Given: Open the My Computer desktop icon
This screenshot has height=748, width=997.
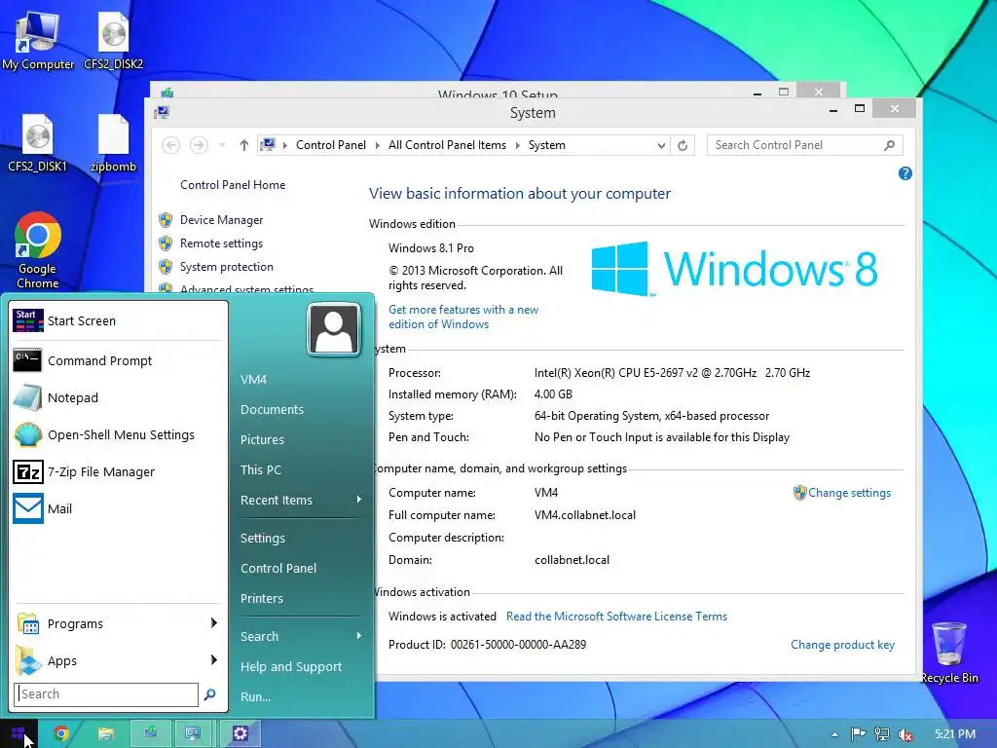Looking at the screenshot, I should coord(38,40).
